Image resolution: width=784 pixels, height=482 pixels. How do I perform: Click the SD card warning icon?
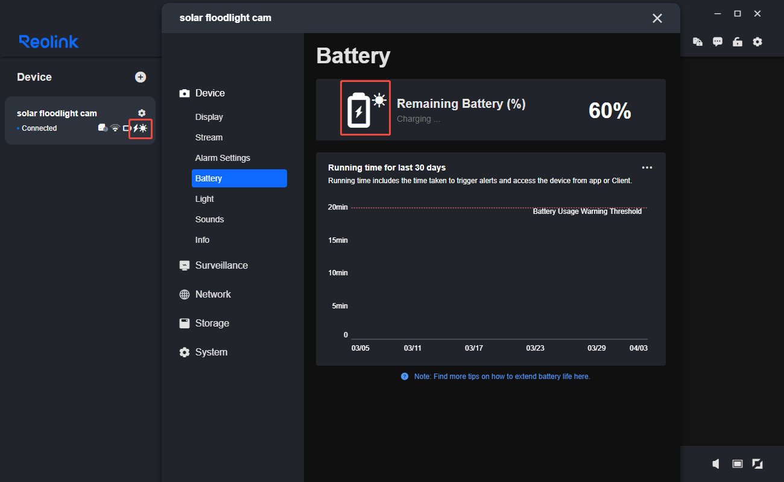(x=102, y=128)
